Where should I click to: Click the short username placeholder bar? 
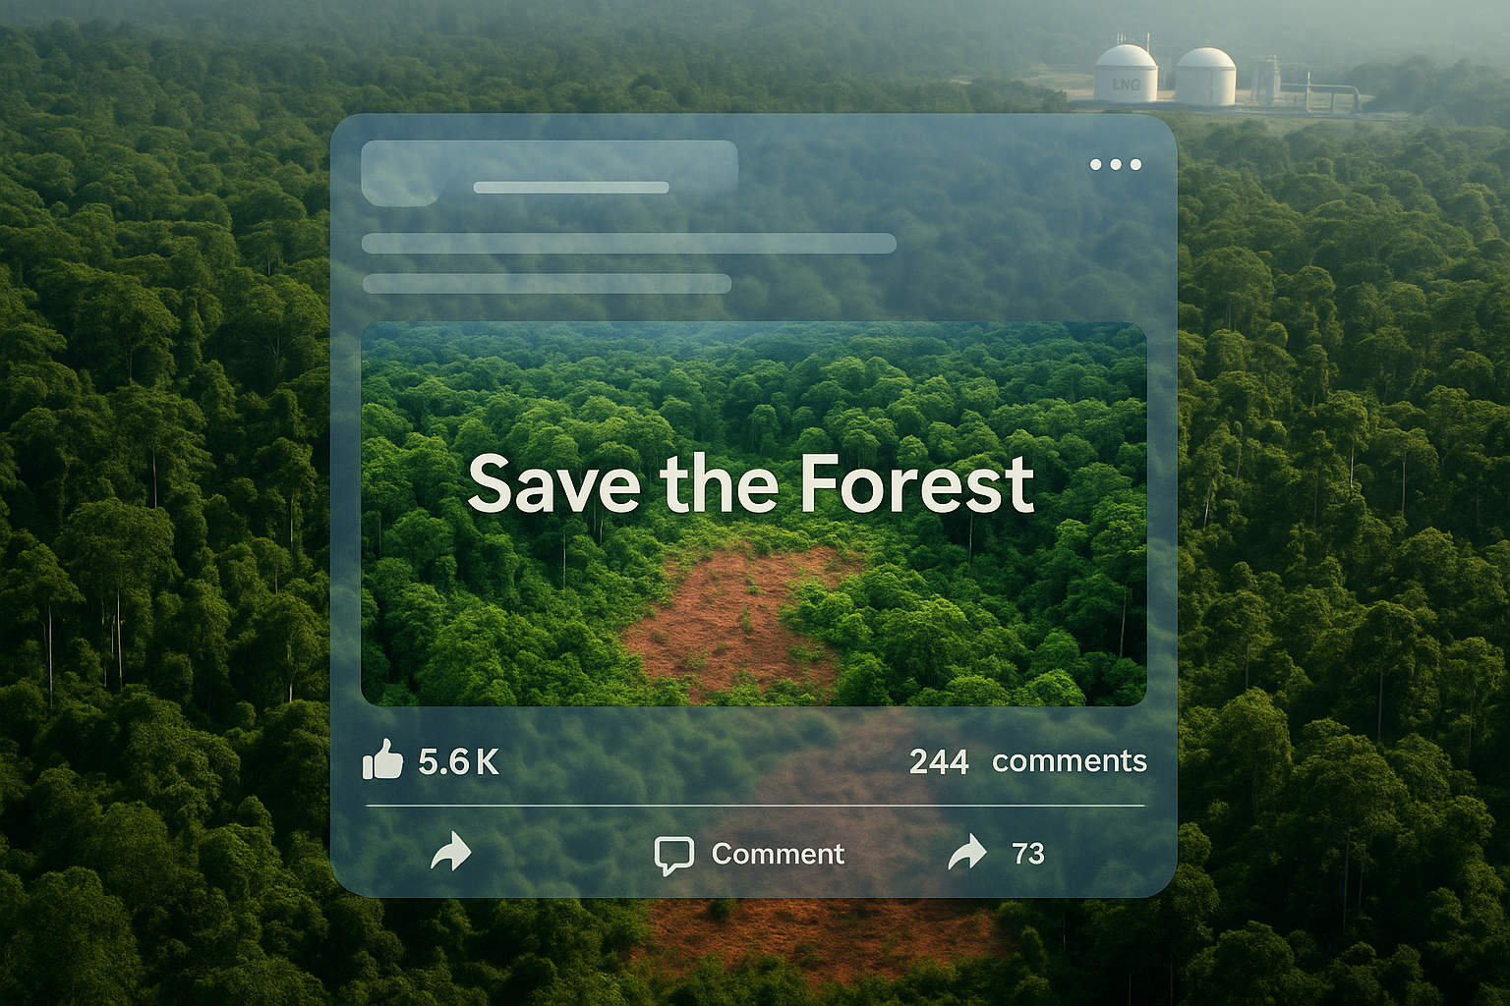571,188
